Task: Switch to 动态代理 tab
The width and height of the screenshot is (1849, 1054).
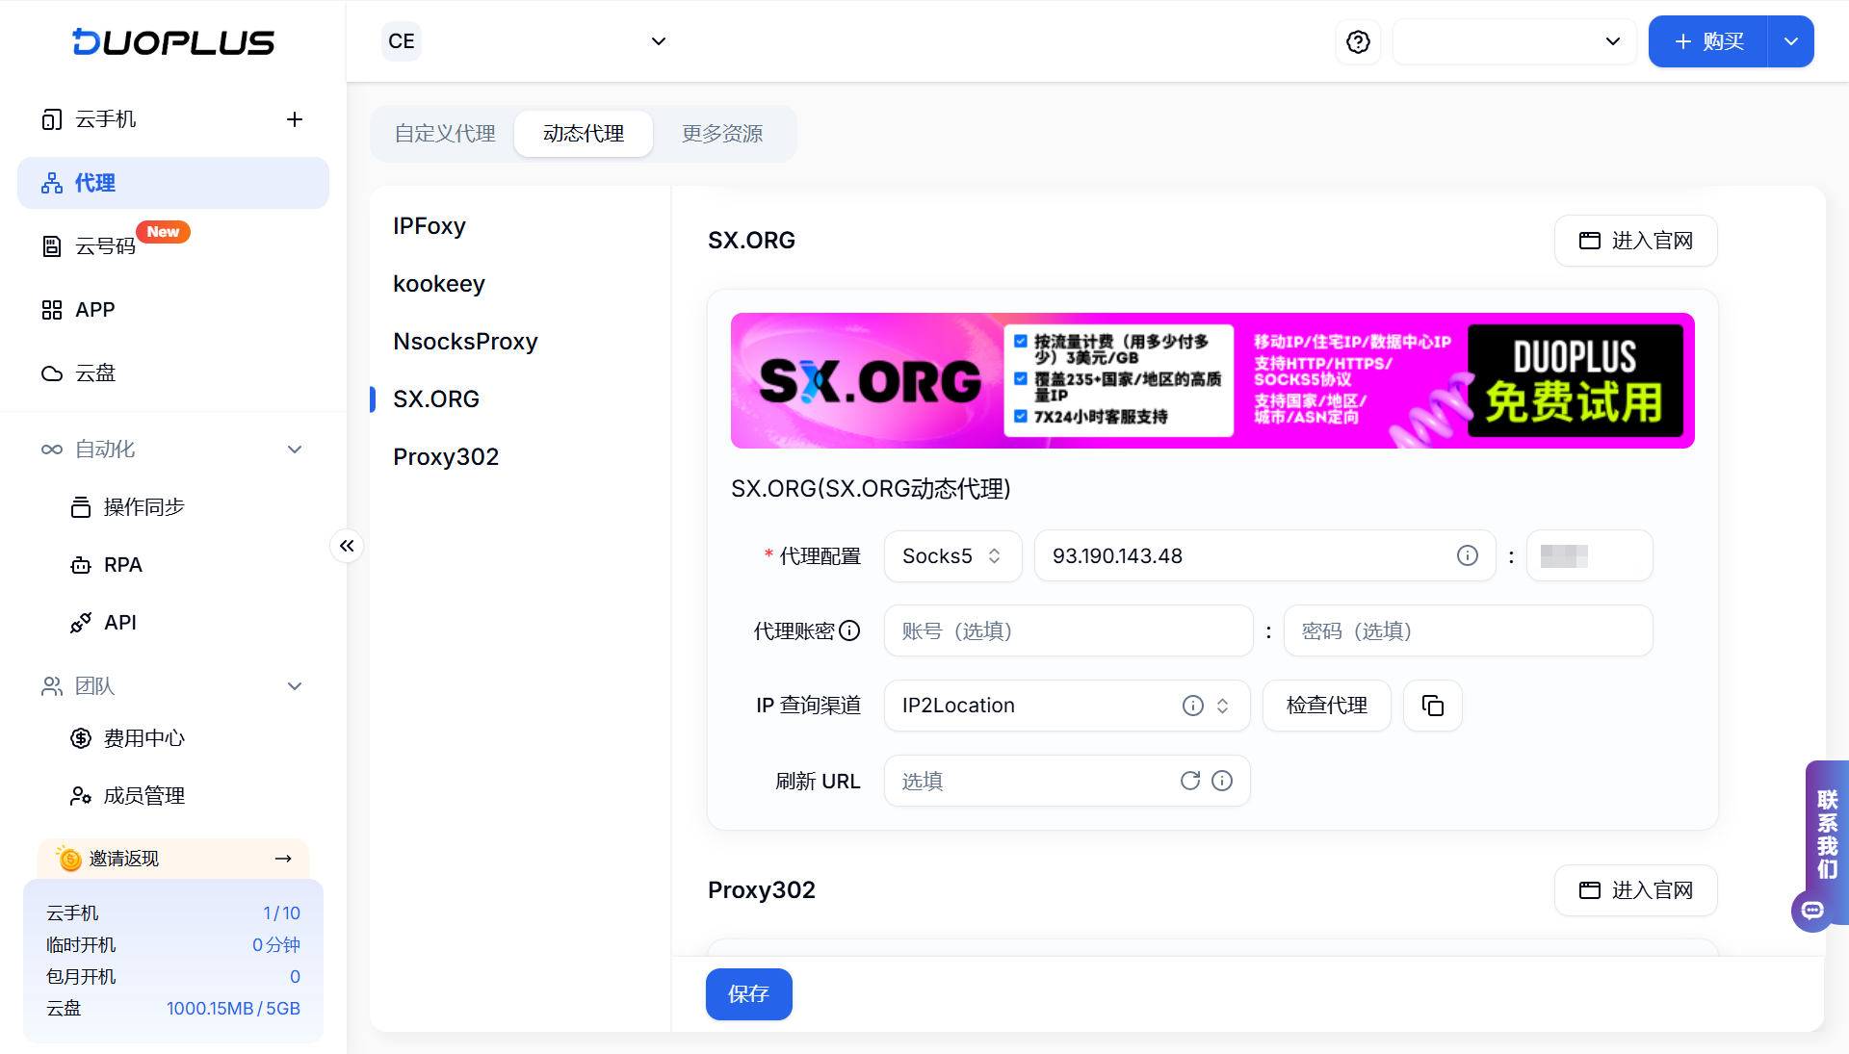Action: pos(584,134)
